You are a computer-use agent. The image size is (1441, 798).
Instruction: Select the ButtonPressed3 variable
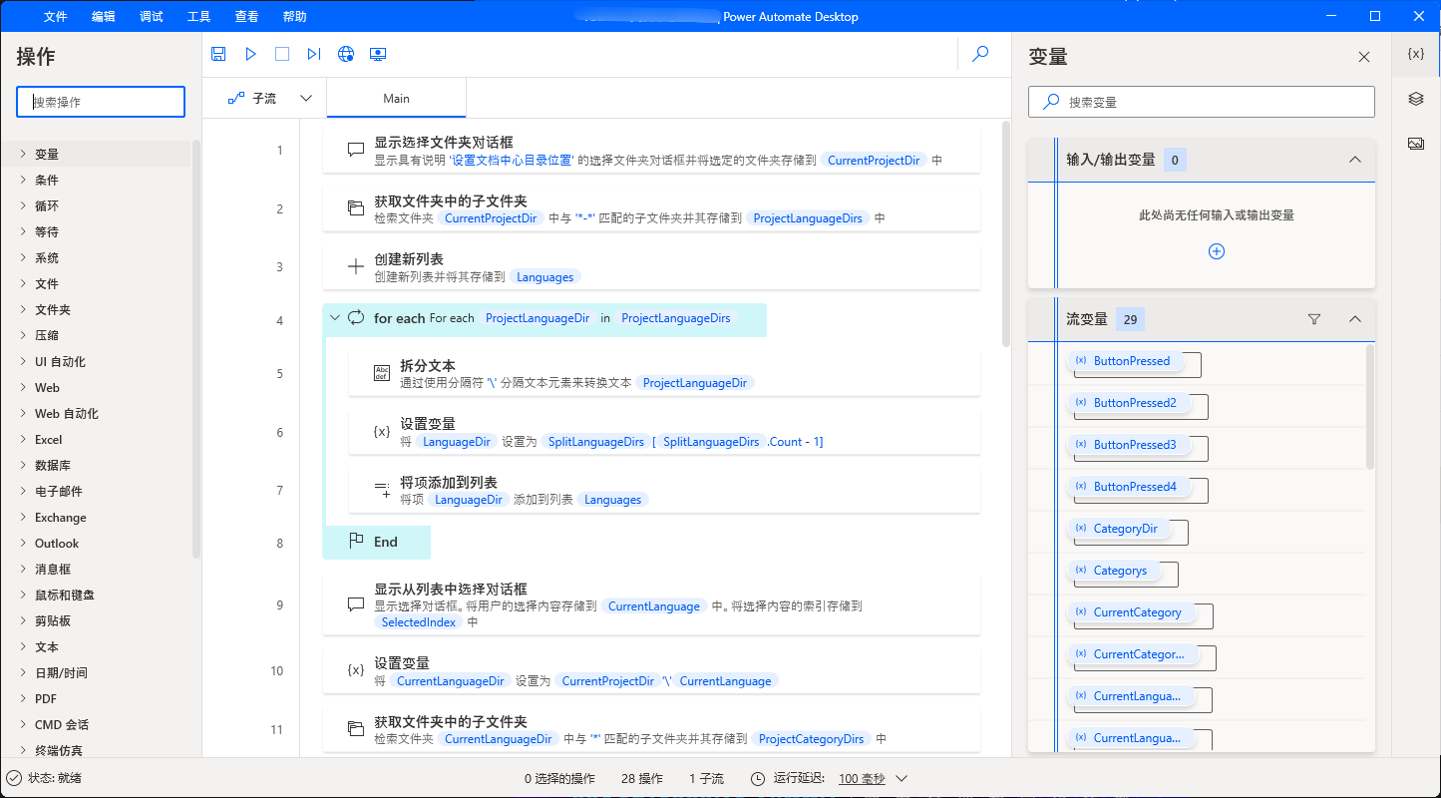pos(1127,445)
